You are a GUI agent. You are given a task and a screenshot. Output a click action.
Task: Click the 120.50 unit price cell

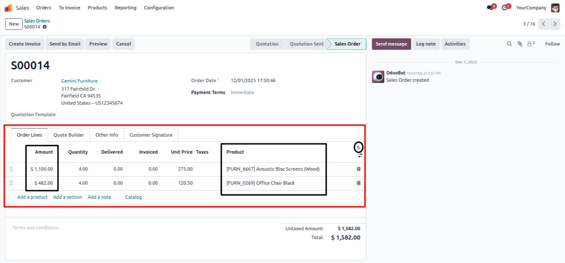pyautogui.click(x=185, y=183)
